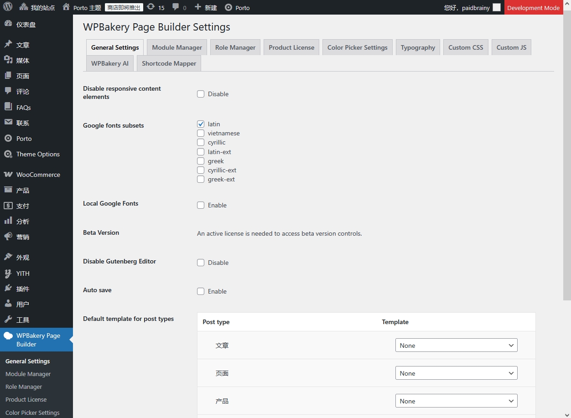Open Role Manager in sidebar submenu
571x418 pixels.
point(24,387)
